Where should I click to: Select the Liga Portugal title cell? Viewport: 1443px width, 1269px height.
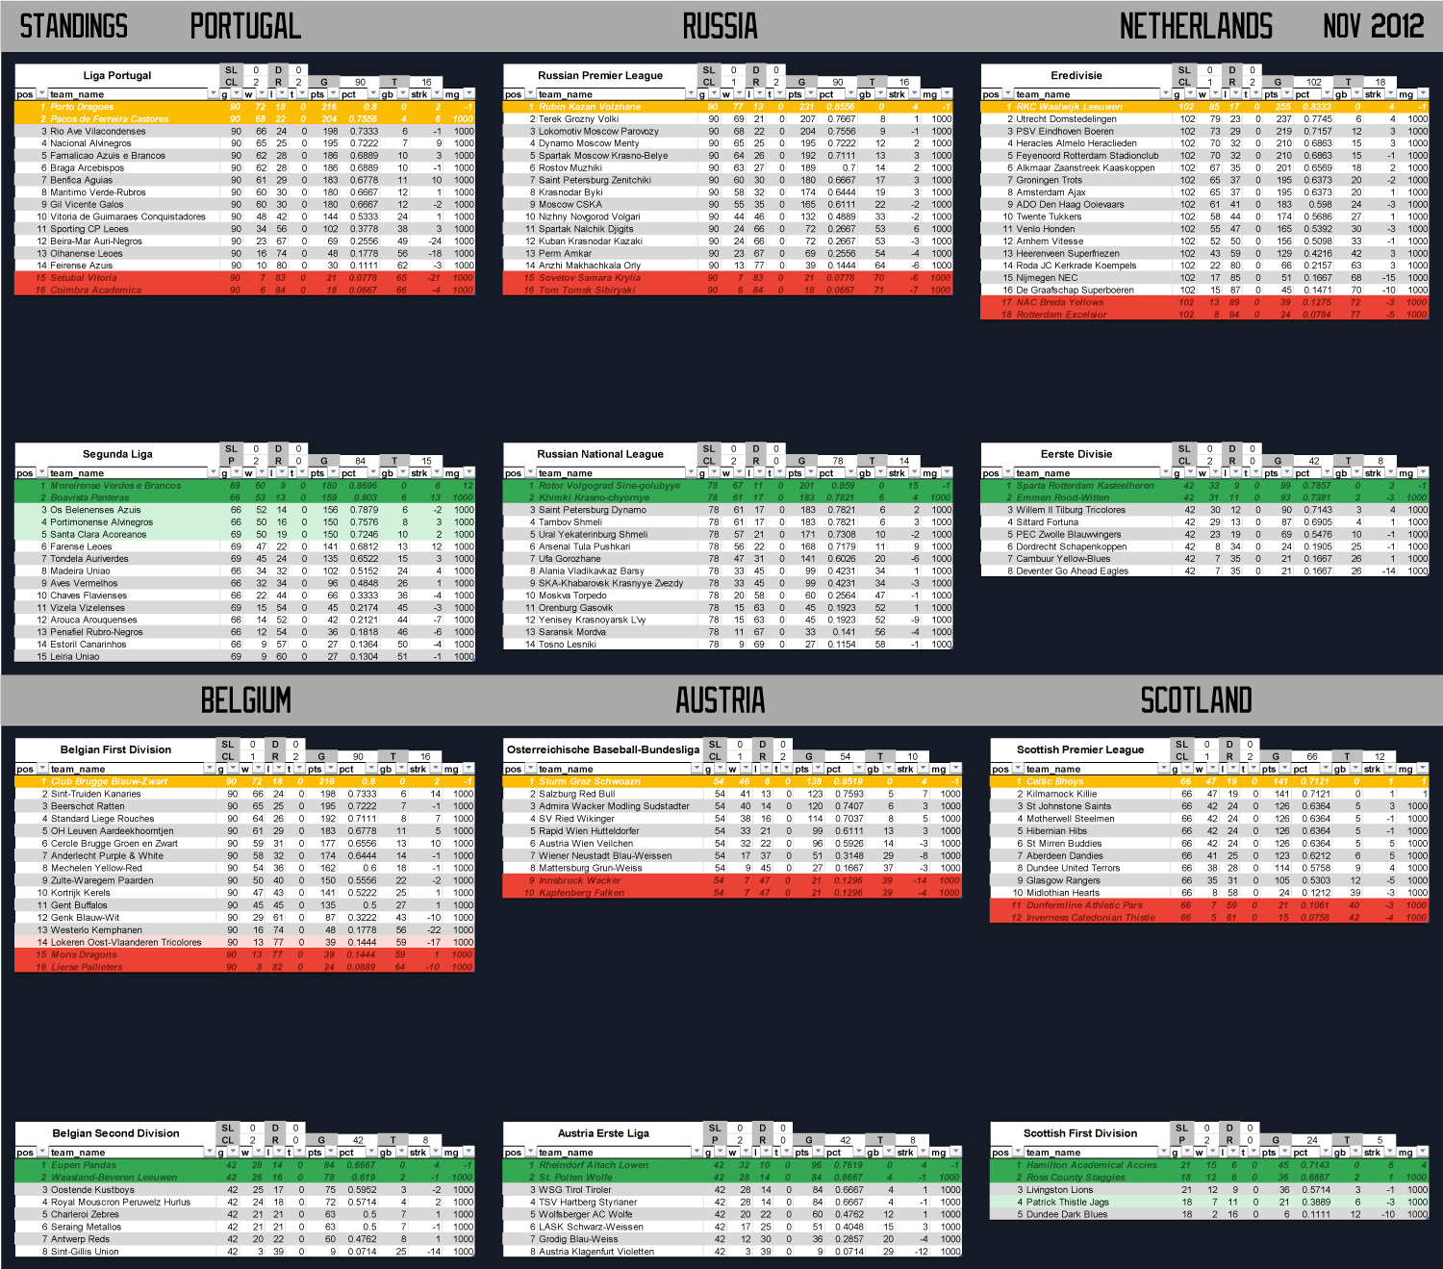(116, 76)
